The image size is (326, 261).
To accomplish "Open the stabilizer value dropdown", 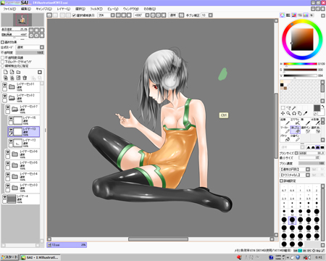I will click(211, 15).
